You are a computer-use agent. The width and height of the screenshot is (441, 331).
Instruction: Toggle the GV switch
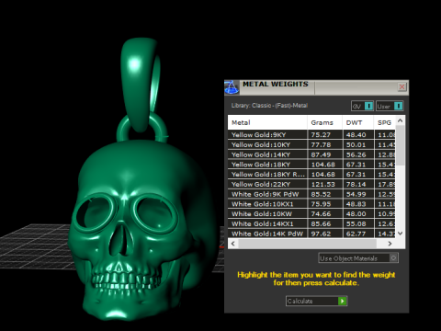(x=362, y=106)
